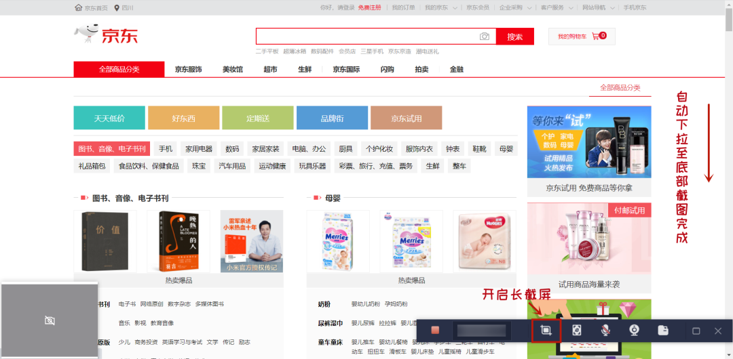Open 我的订单 link
This screenshot has width=733, height=359.
403,7
